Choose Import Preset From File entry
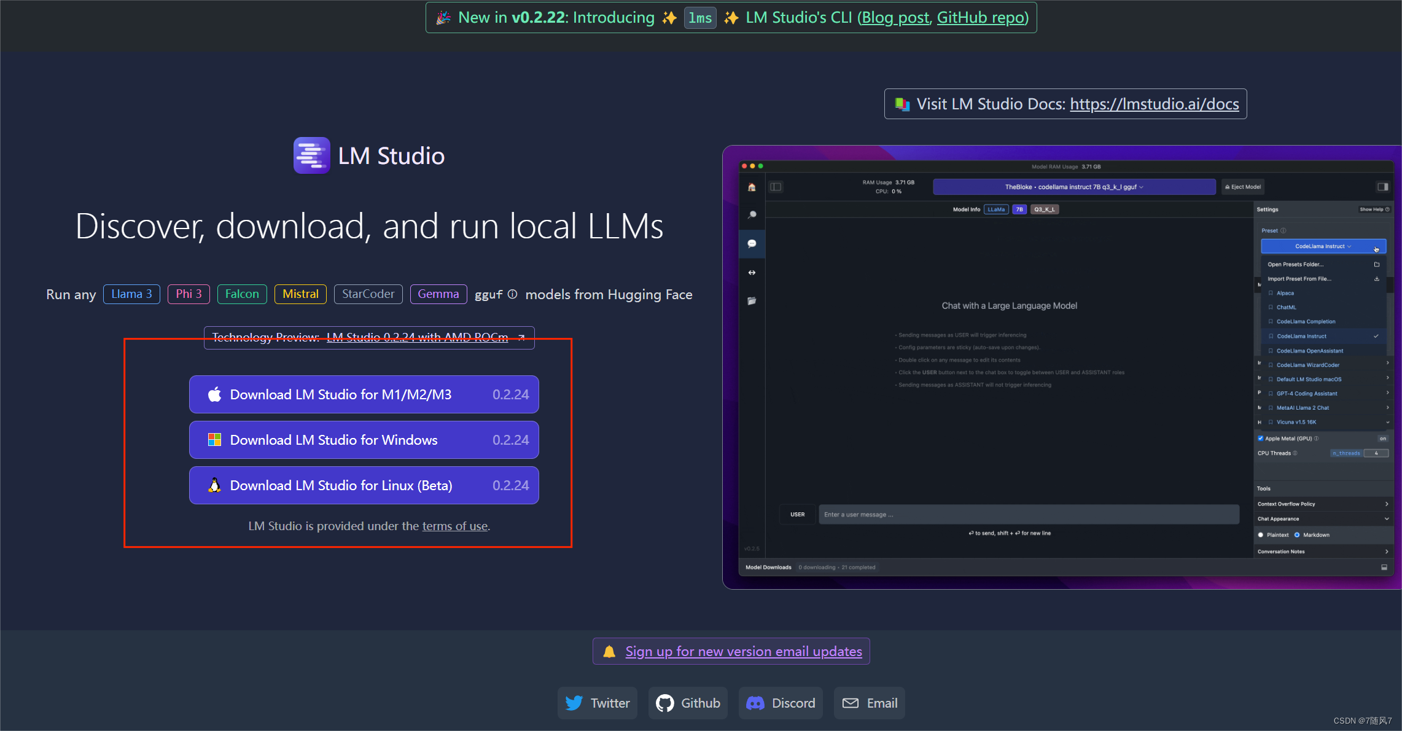1402x731 pixels. point(1299,279)
